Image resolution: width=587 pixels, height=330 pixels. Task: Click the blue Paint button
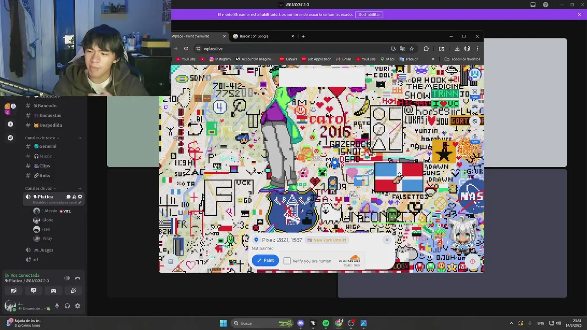pyautogui.click(x=265, y=260)
